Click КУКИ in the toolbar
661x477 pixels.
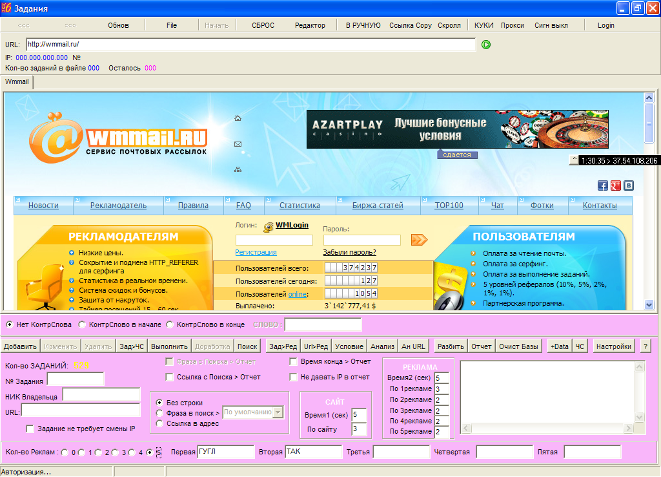point(483,25)
